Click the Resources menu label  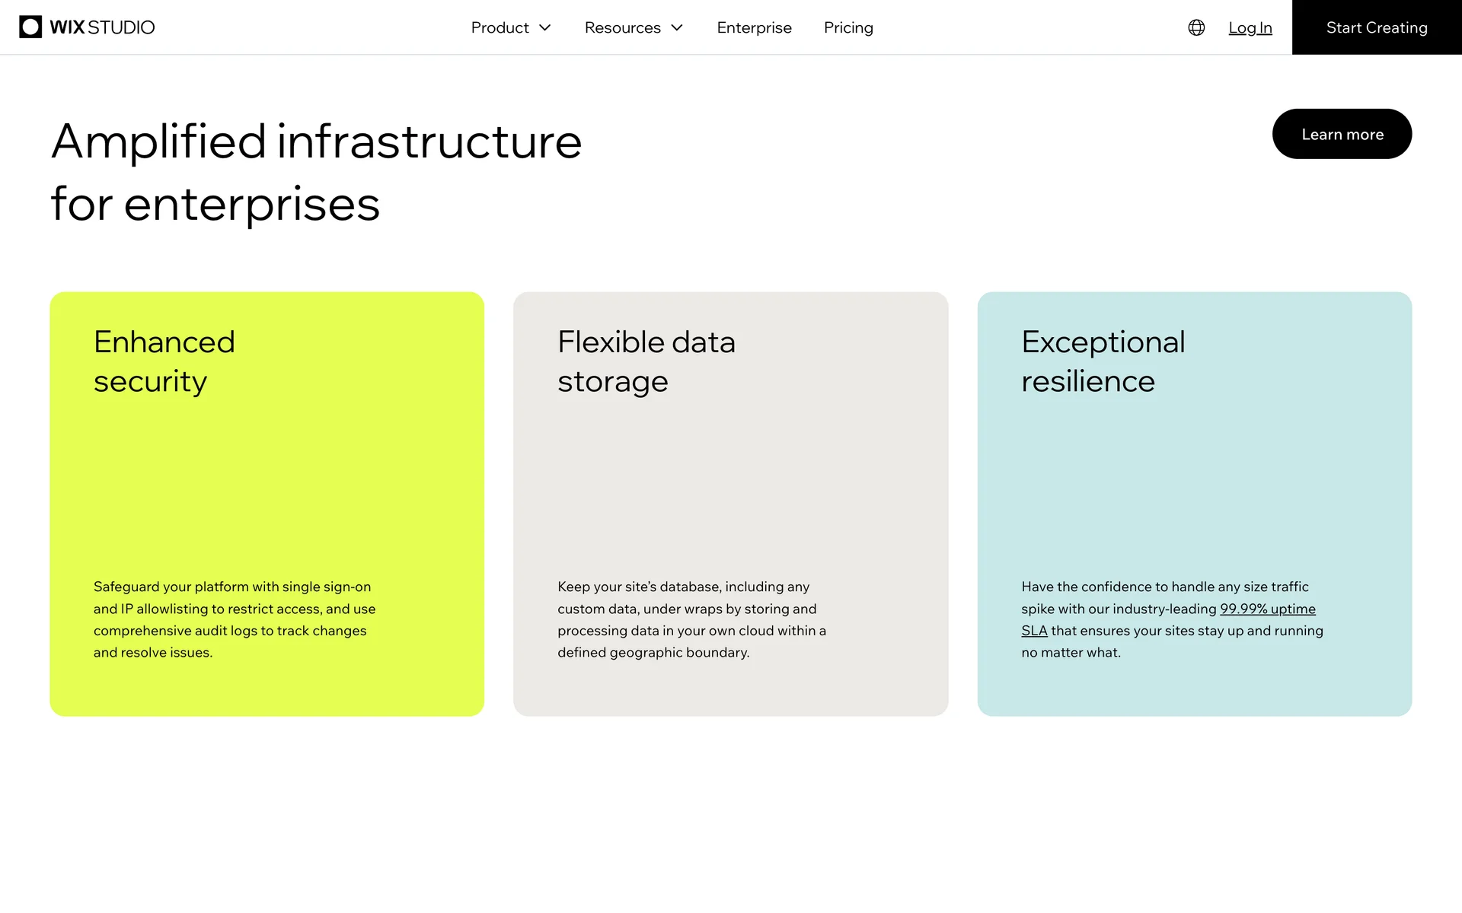(x=622, y=28)
